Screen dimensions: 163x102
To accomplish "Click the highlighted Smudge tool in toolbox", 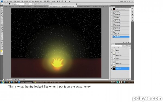I will (2, 31).
